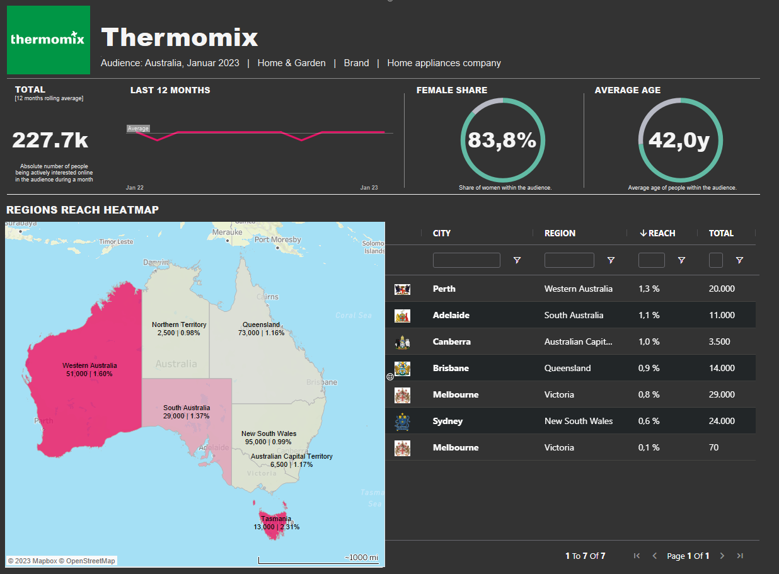779x574 pixels.
Task: Click the truncated Australian Capit... region cell
Action: coord(579,342)
